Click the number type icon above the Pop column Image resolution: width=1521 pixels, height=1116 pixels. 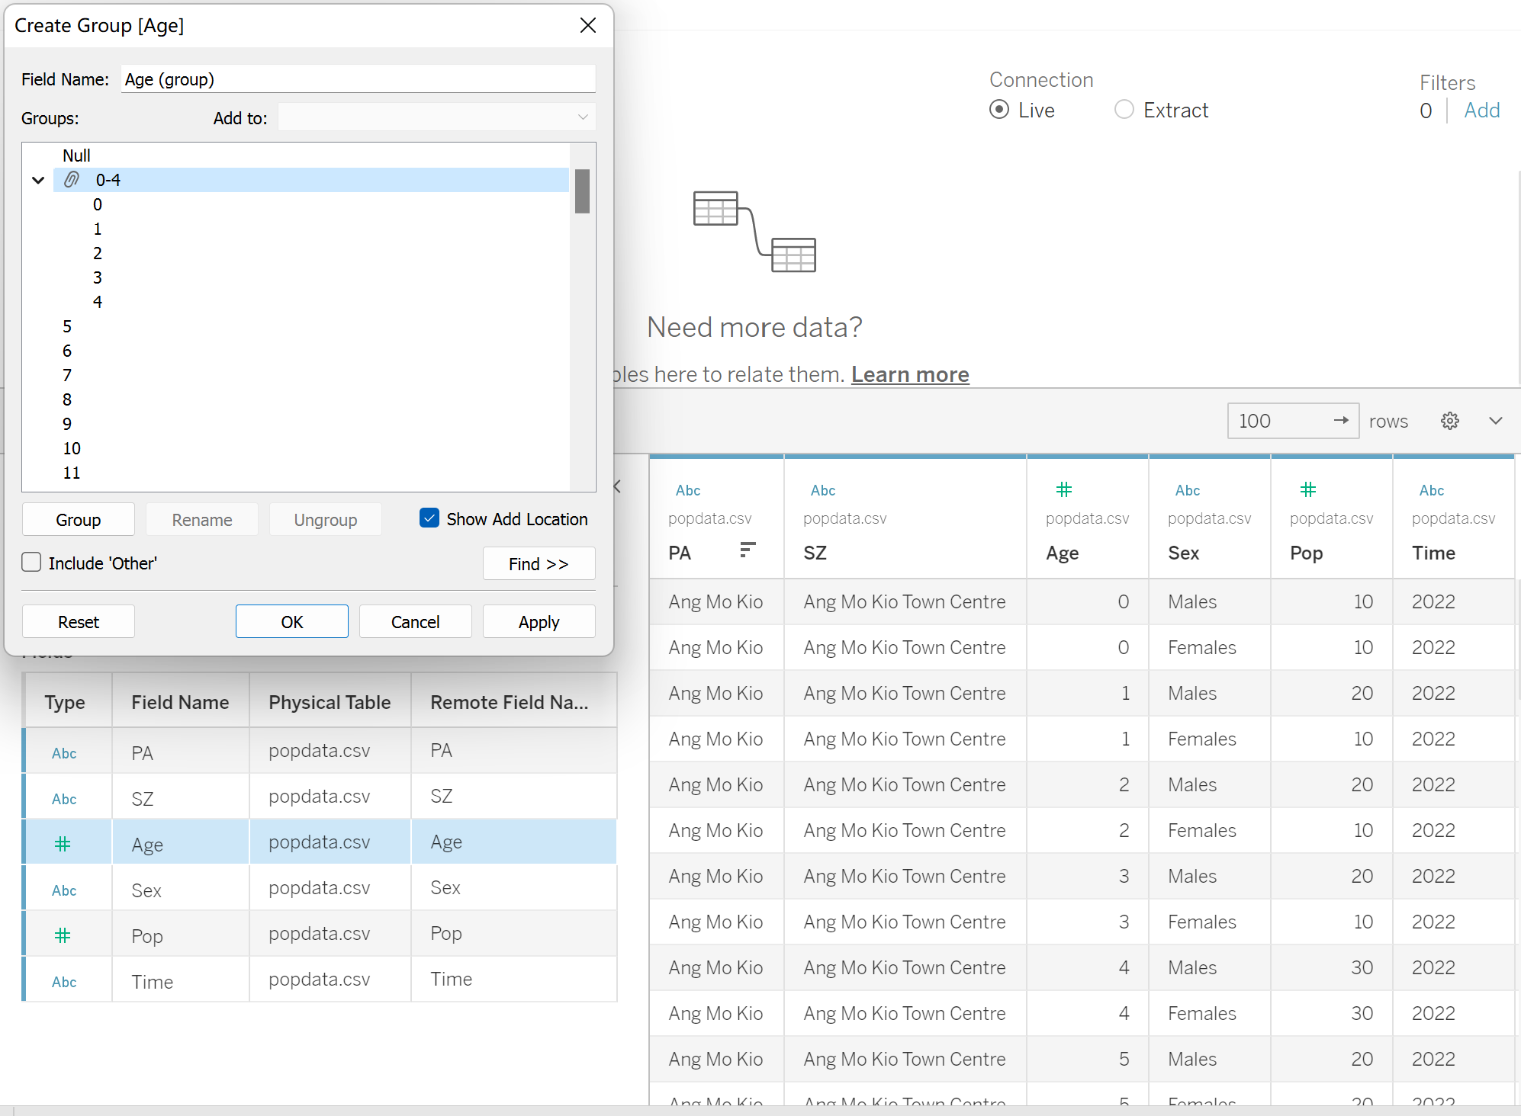(x=1307, y=489)
